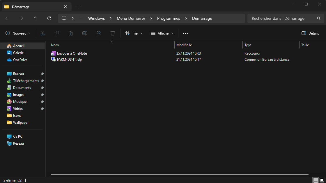
Task: Click the Copy icon in toolbar
Action: point(57,33)
